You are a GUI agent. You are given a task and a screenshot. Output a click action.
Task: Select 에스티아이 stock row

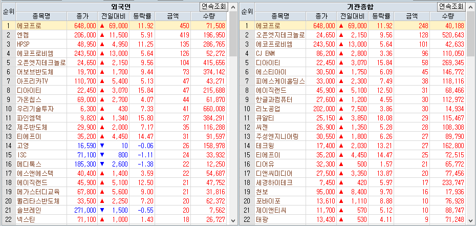click(x=353, y=72)
